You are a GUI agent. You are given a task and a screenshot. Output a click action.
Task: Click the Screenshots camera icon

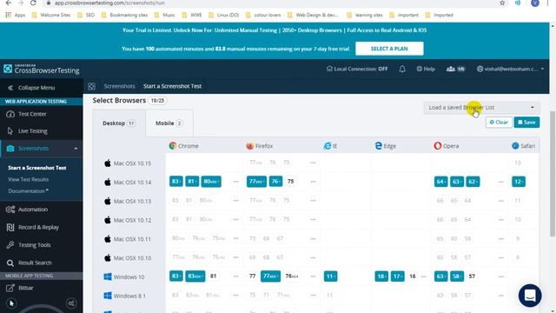[10, 149]
